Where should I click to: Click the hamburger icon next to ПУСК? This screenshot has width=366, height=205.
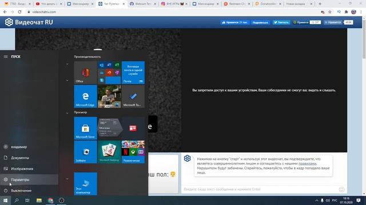(6, 56)
